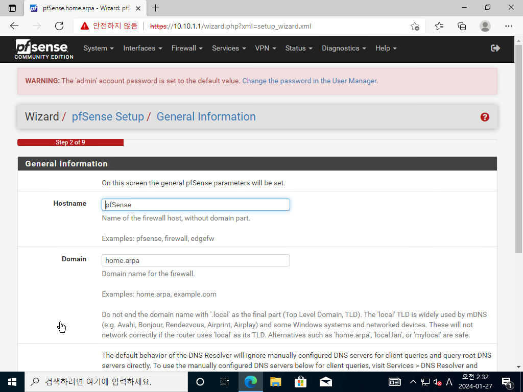Screen dimensions: 523x392
Task: Click the logout arrow icon in navbar
Action: [x=495, y=48]
